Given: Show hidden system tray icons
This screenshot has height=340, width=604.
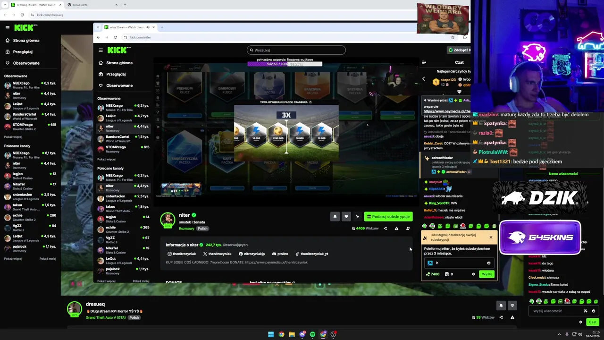Looking at the screenshot, I should [559, 334].
